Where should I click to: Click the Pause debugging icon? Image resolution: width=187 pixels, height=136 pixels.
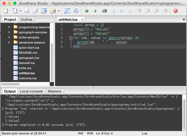(x=130, y=11)
